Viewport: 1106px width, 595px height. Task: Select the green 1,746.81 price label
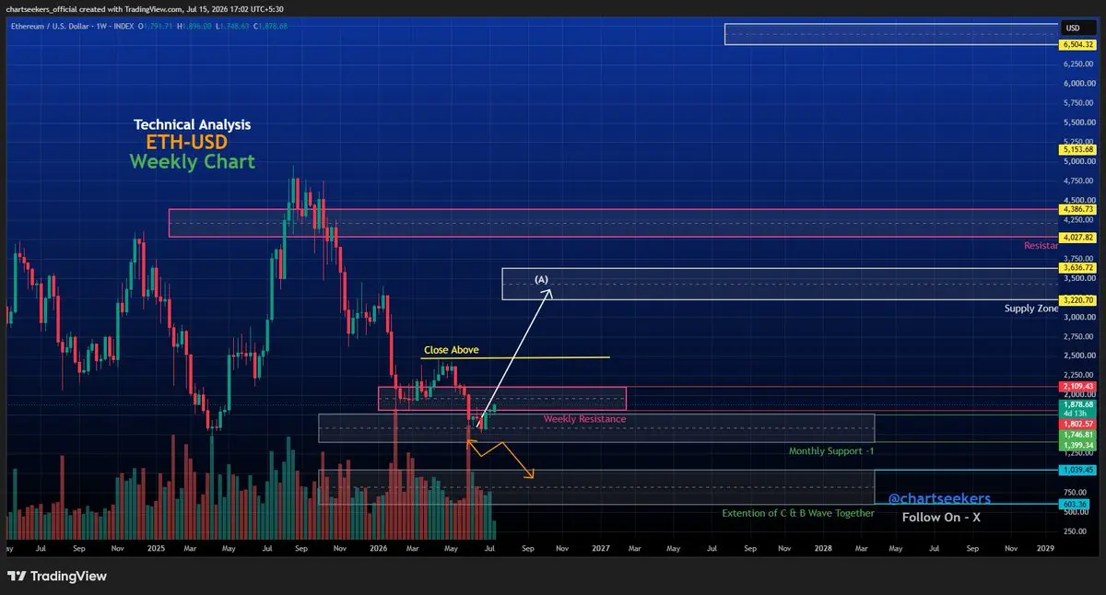tap(1077, 434)
